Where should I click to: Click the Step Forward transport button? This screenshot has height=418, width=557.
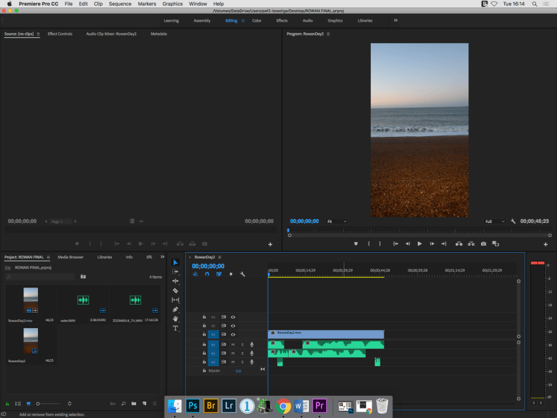pos(432,243)
